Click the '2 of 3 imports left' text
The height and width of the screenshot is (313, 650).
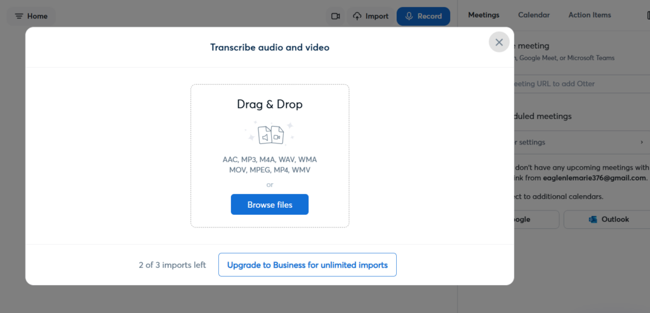click(173, 265)
